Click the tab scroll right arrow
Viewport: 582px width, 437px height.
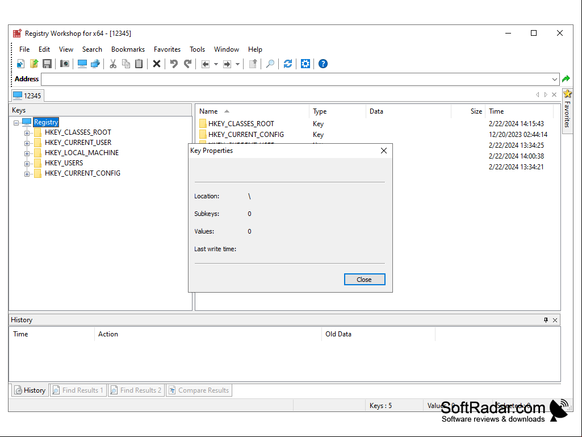[x=546, y=95]
